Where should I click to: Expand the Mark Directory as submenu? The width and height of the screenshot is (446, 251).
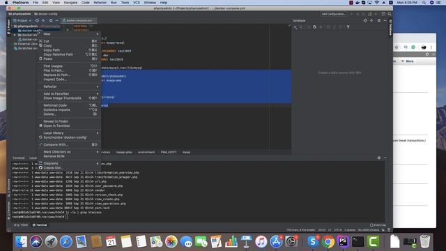point(69,152)
